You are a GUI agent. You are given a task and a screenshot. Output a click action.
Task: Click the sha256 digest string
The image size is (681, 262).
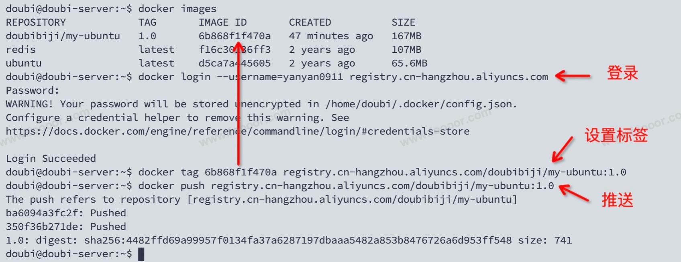(x=298, y=240)
